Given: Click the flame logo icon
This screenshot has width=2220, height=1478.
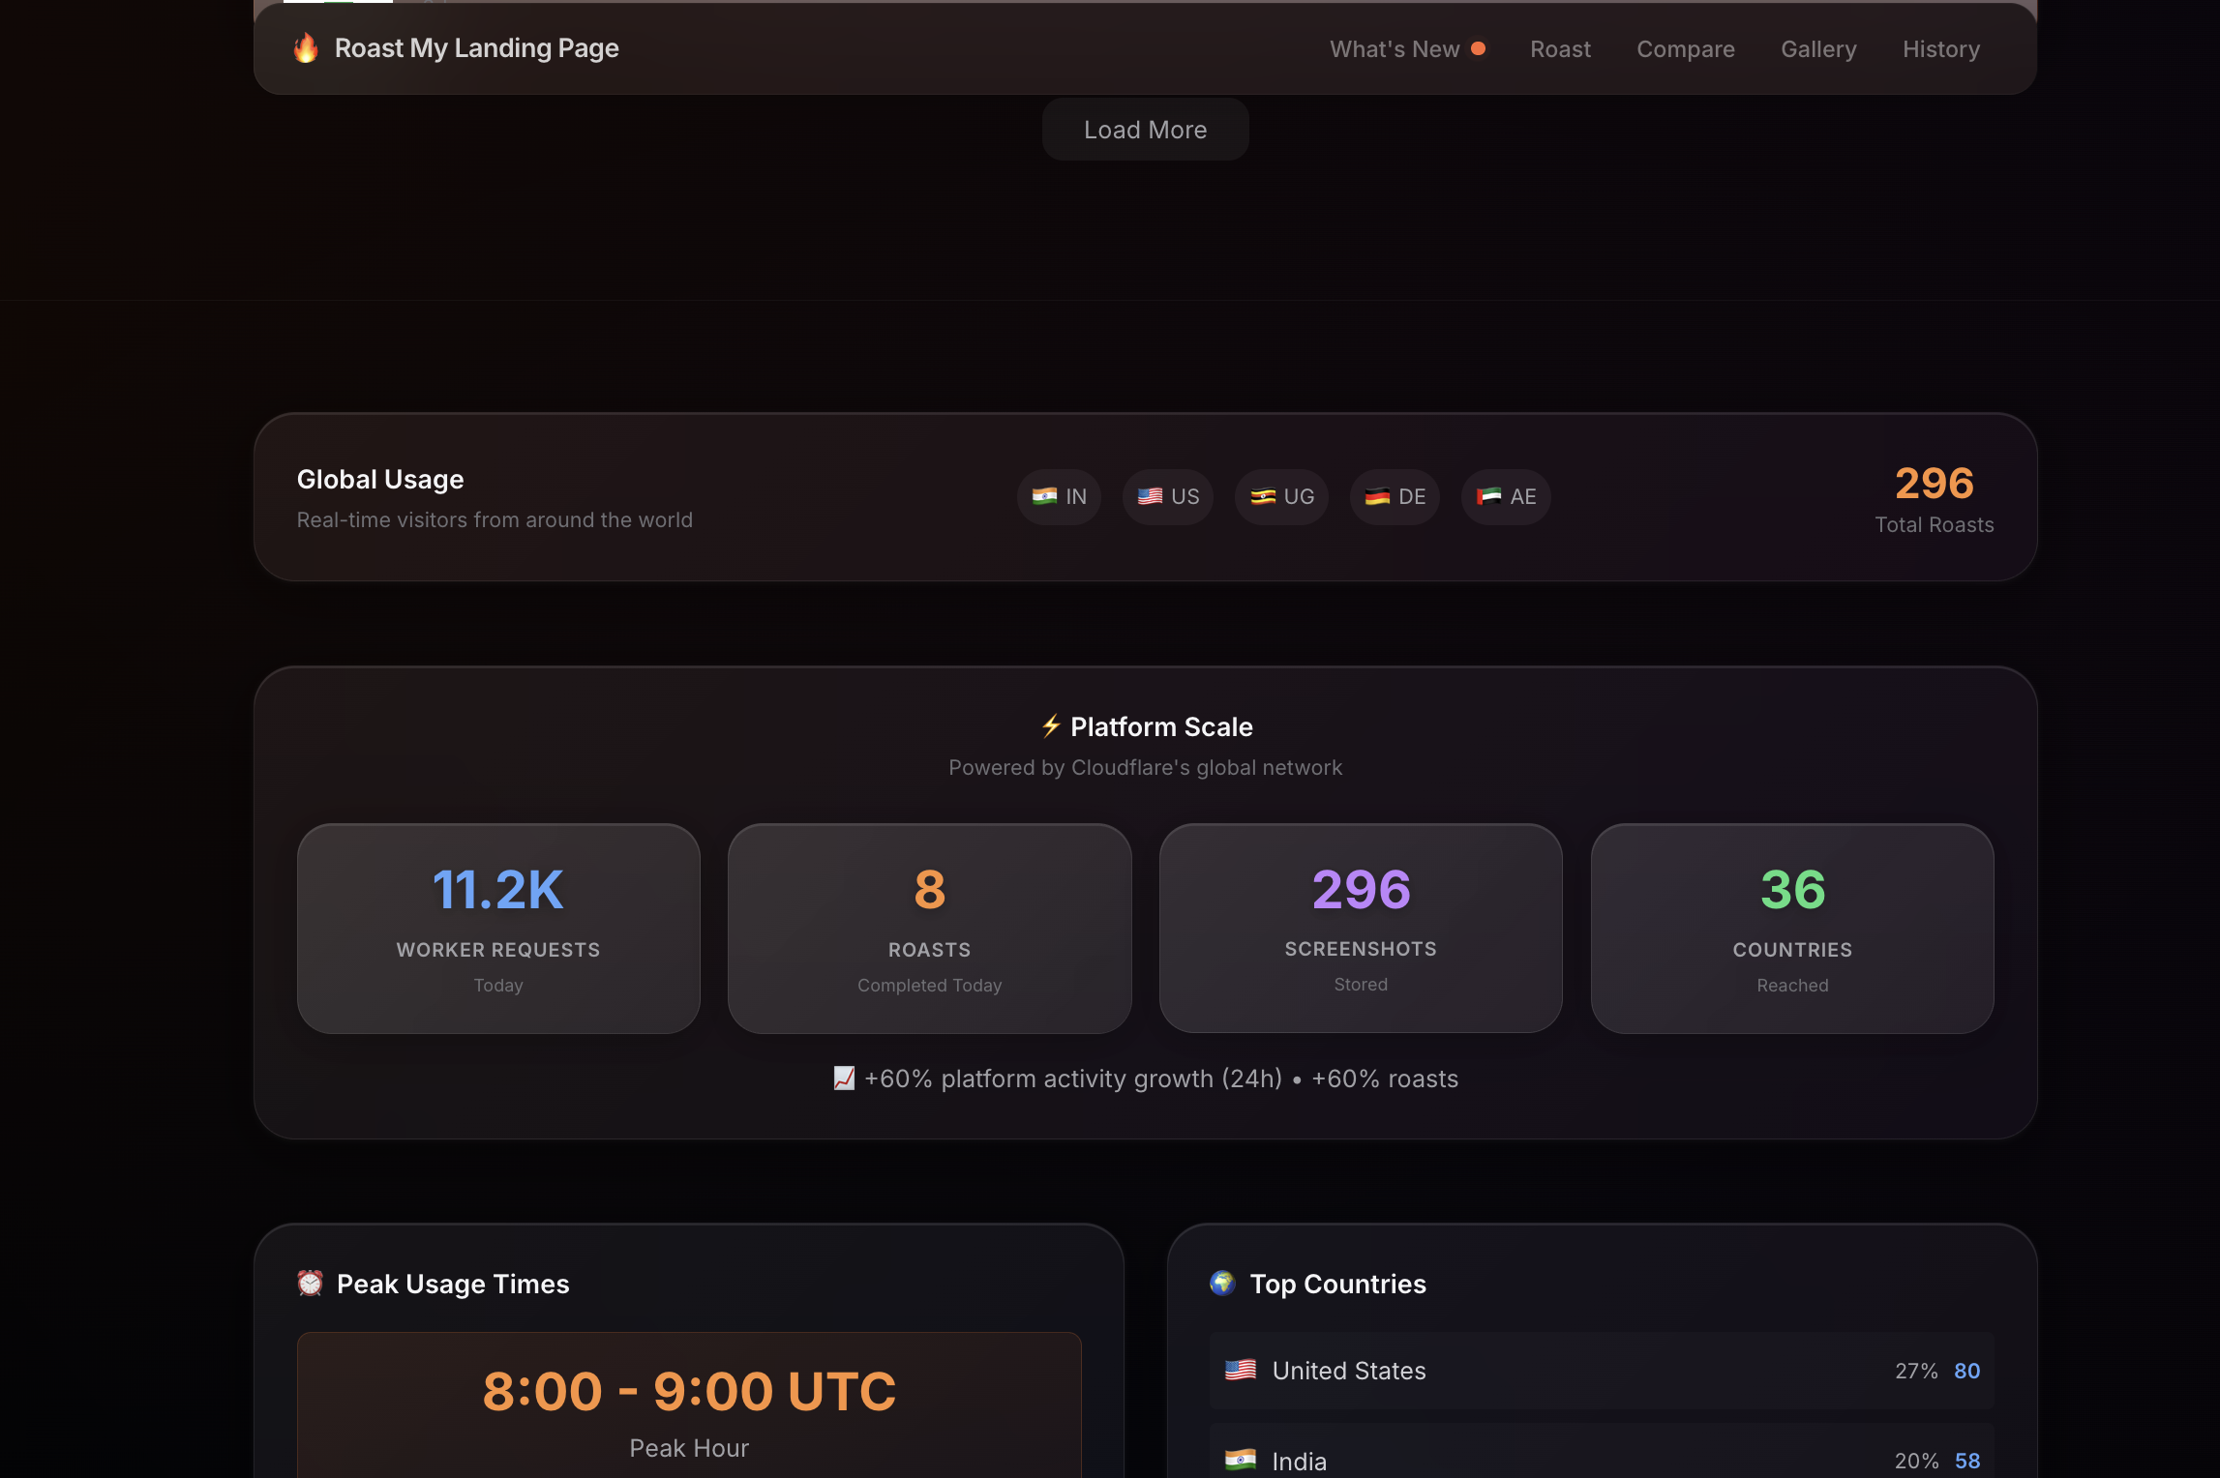Looking at the screenshot, I should coord(306,48).
